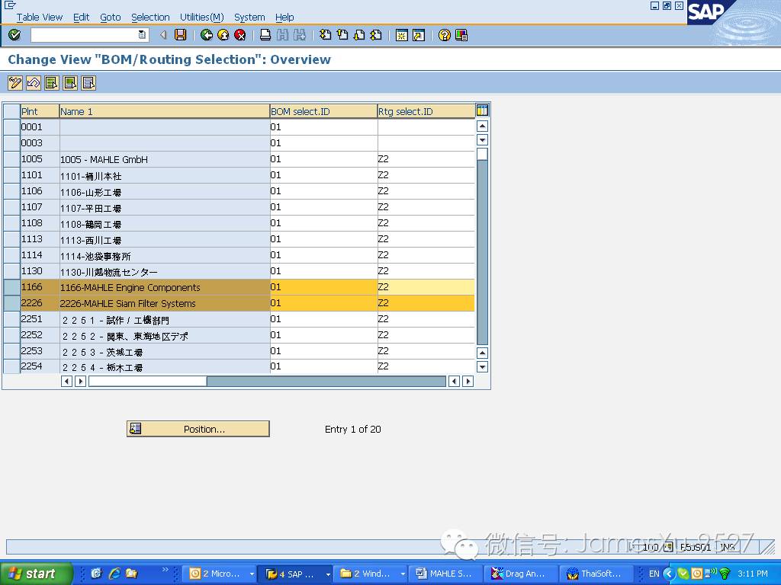781x585 pixels.
Task: Toggle the row selector for plant 2226
Action: pyautogui.click(x=11, y=303)
